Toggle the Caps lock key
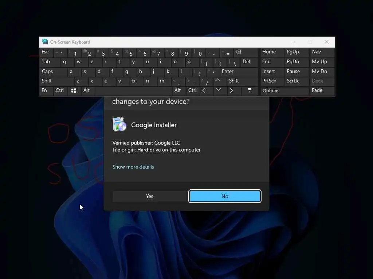Screen dimensions: 373x279 coord(53,72)
